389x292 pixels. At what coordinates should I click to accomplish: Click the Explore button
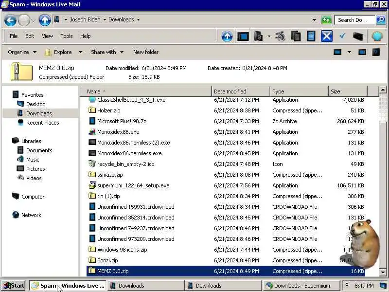coord(59,52)
